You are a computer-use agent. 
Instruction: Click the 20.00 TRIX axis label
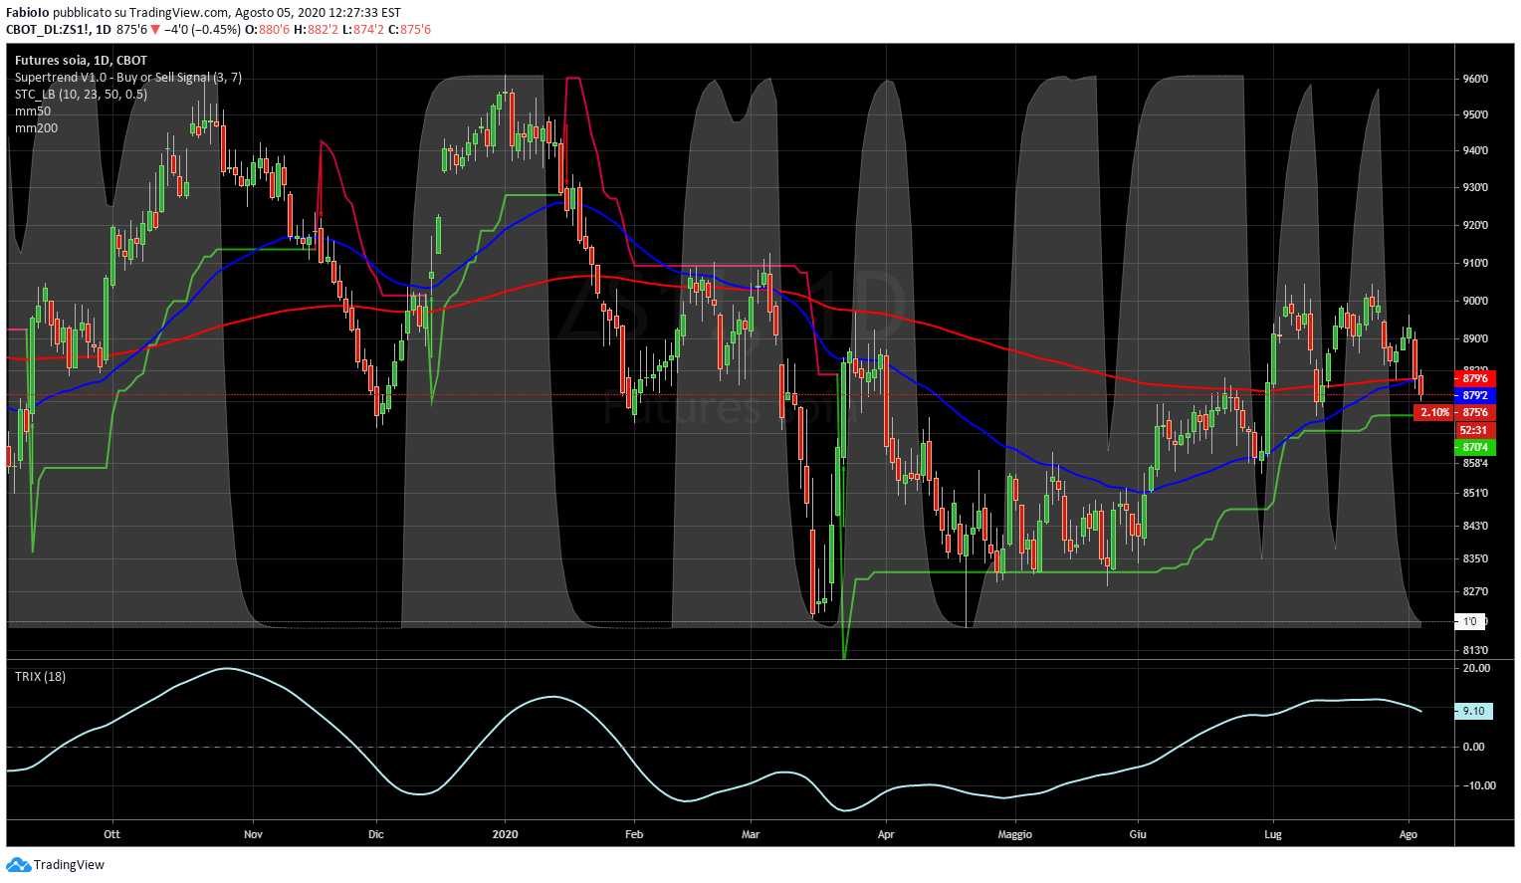pos(1476,669)
